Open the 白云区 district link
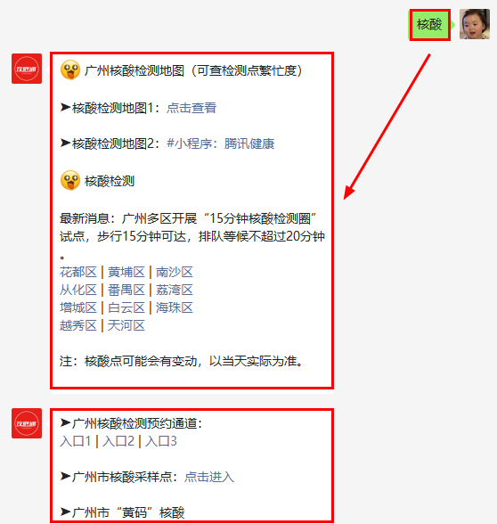 [126, 307]
